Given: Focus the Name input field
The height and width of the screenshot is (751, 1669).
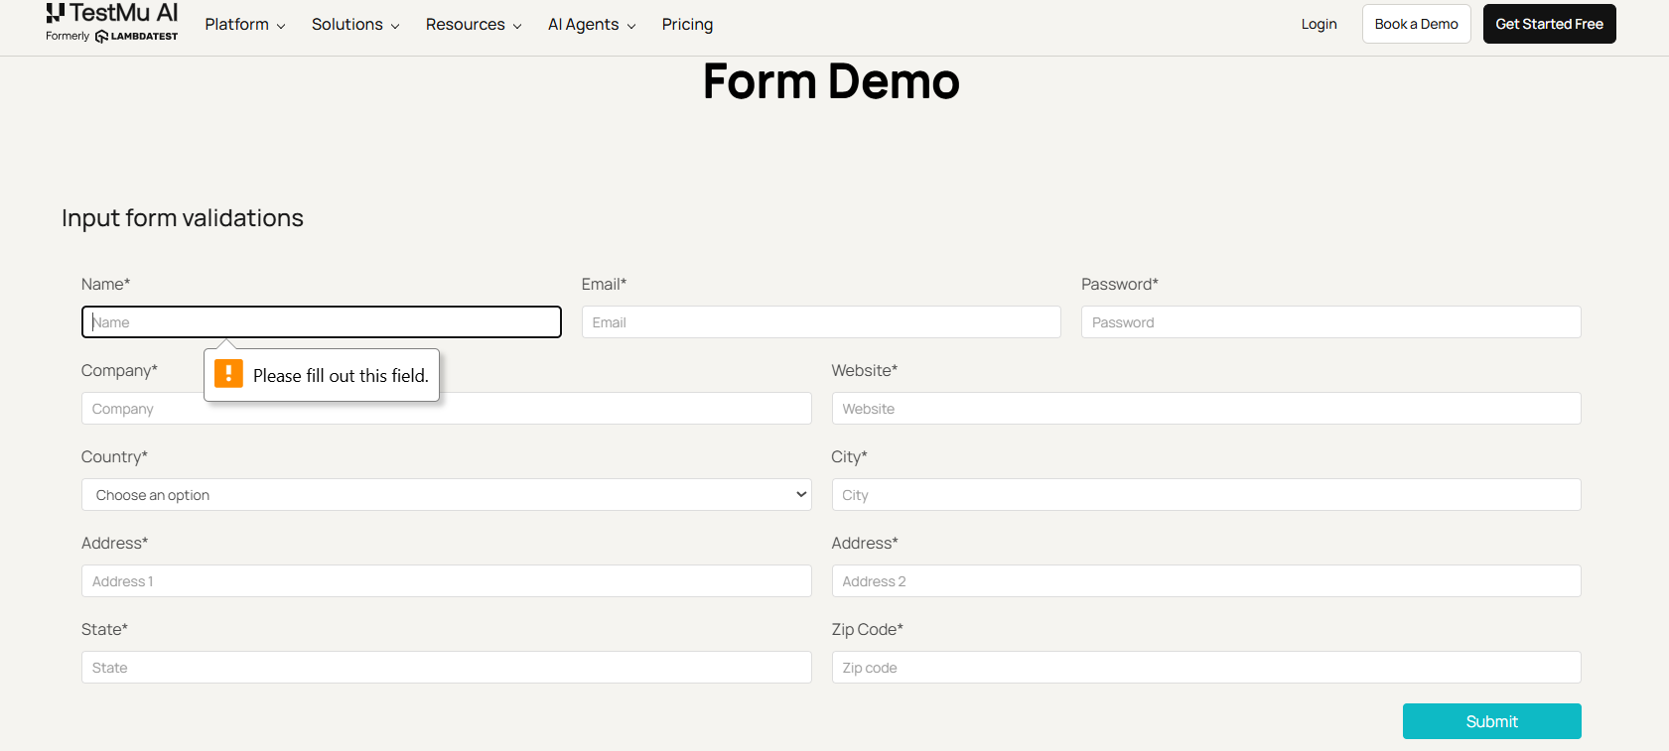Looking at the screenshot, I should pos(321,322).
